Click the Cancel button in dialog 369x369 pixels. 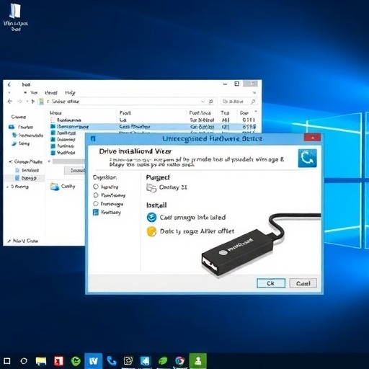tap(303, 283)
